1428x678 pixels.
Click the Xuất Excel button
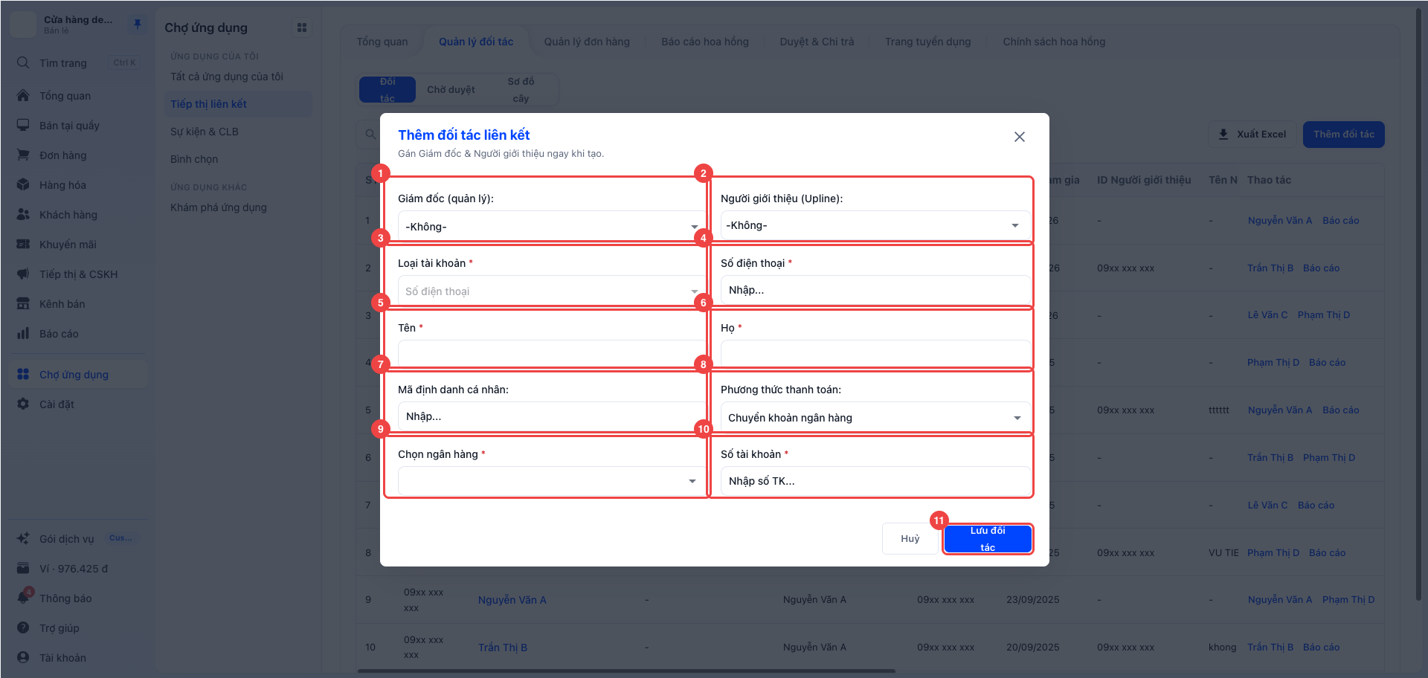pyautogui.click(x=1252, y=135)
